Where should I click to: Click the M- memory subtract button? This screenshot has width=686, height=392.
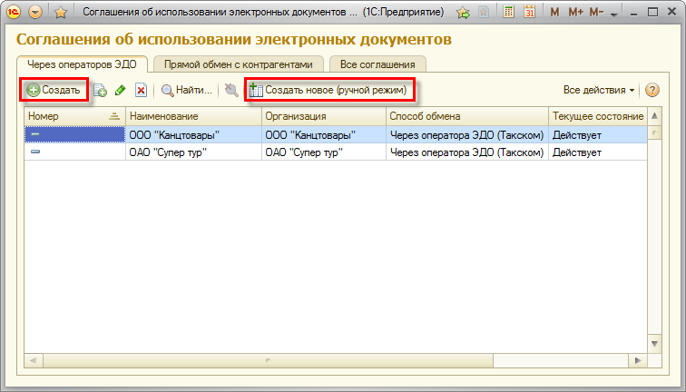596,13
